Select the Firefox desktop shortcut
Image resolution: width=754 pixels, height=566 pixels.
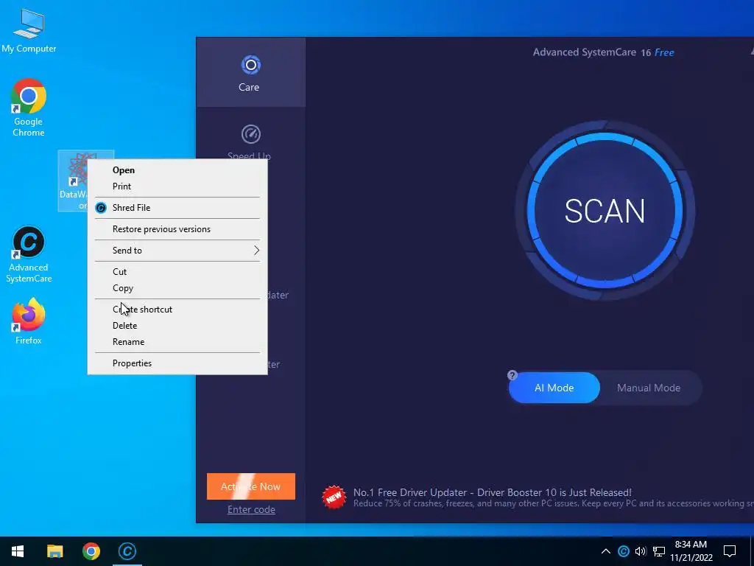(29, 321)
